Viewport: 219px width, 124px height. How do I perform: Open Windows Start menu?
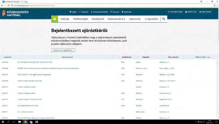pyautogui.click(x=3, y=122)
